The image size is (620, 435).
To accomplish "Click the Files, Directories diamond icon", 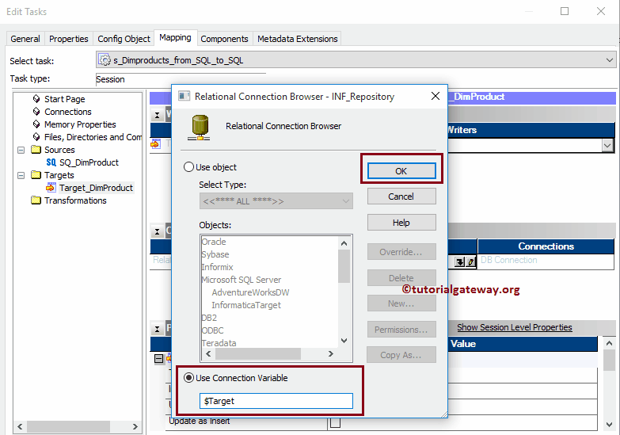I will tap(36, 136).
